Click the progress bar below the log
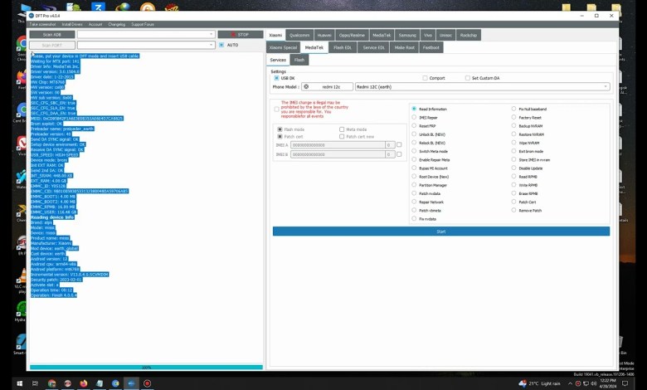647x390 pixels. (146, 367)
